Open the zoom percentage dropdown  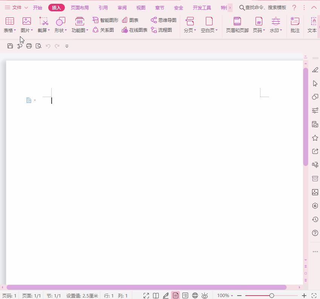pyautogui.click(x=225, y=296)
